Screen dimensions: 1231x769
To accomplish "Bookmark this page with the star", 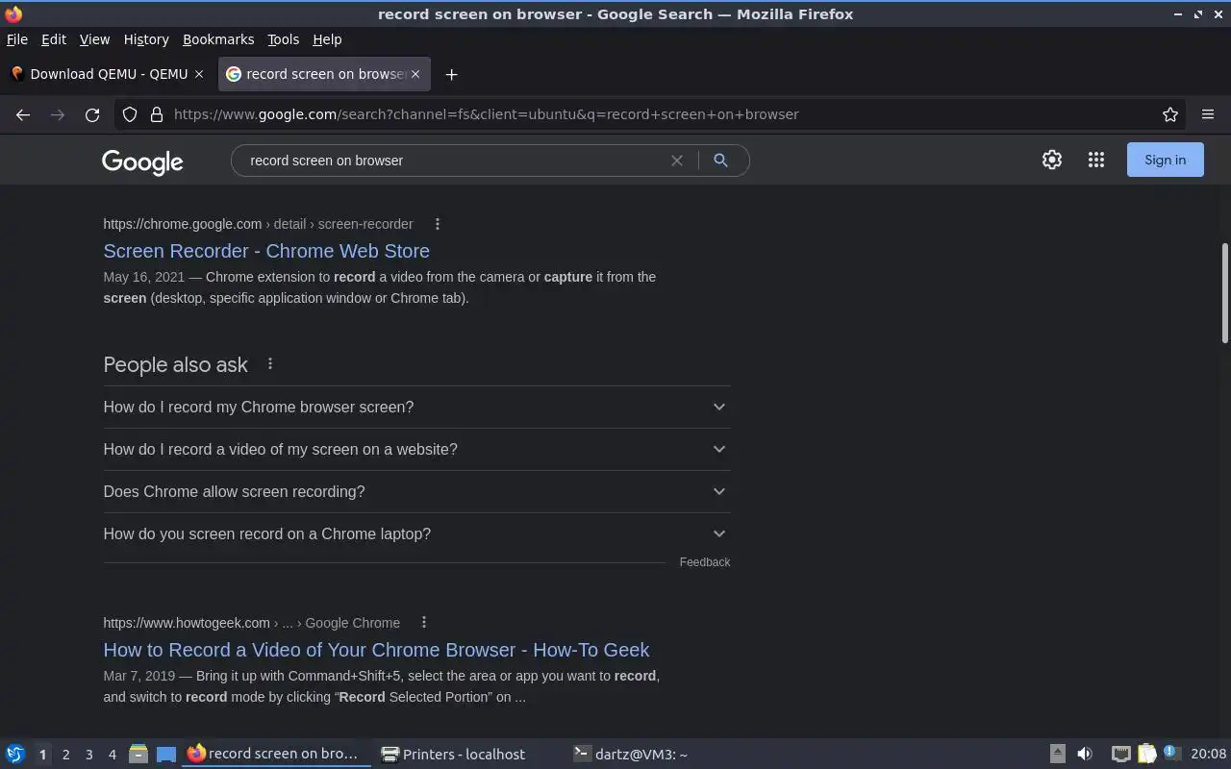I will pyautogui.click(x=1170, y=114).
